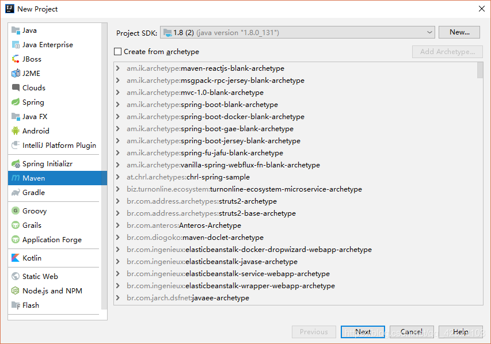Click the Maven 'm' icon

(16, 178)
